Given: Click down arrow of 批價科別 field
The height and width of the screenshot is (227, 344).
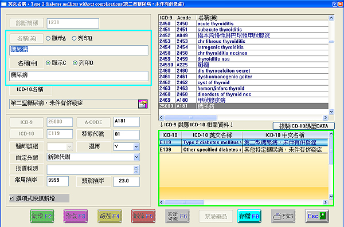Looking at the screenshot, I should click(x=136, y=172).
